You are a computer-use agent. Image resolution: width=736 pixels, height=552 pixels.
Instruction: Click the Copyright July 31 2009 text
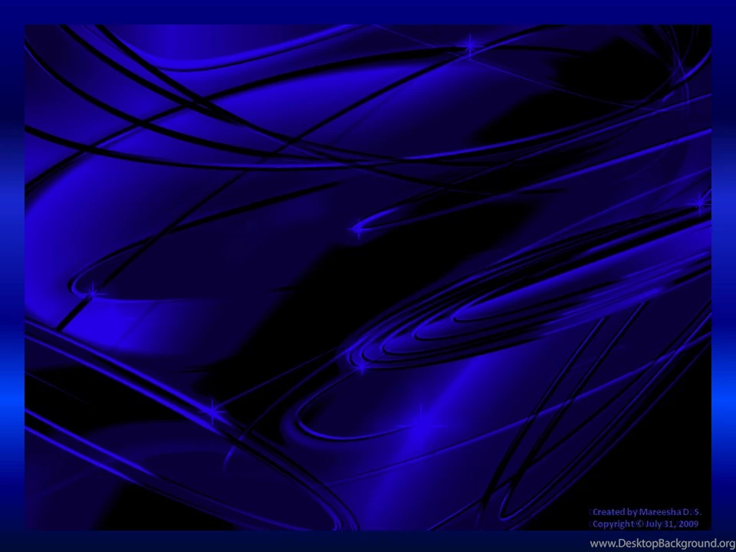coord(644,524)
